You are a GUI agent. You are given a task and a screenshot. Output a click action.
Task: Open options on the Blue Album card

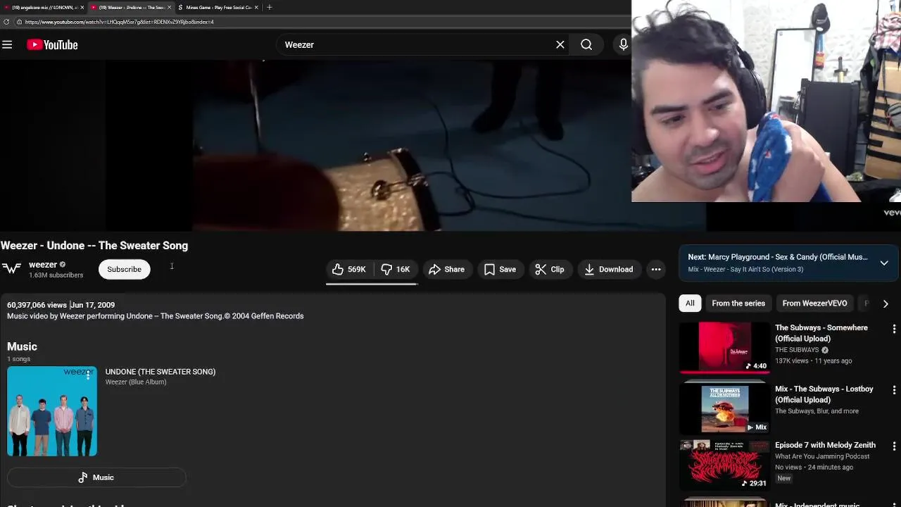(x=88, y=375)
